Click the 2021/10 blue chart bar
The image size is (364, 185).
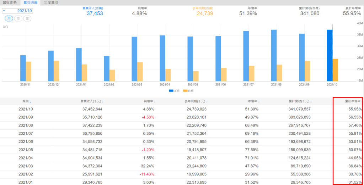pyautogui.click(x=330, y=55)
